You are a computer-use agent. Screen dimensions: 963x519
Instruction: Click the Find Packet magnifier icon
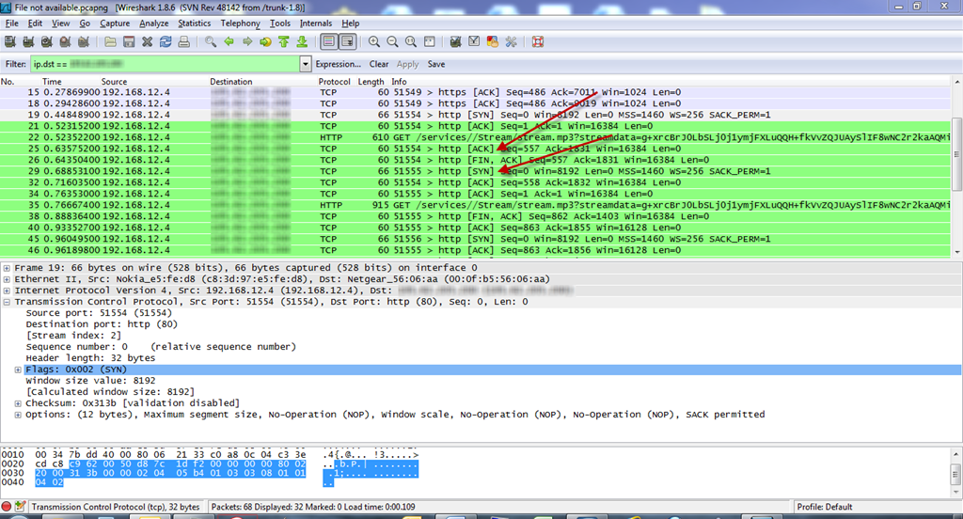[x=211, y=42]
